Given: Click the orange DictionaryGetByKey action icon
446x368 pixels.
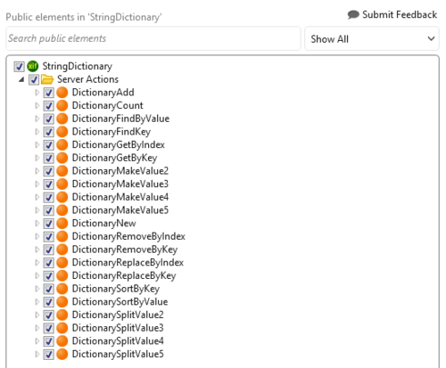Looking at the screenshot, I should (62, 158).
